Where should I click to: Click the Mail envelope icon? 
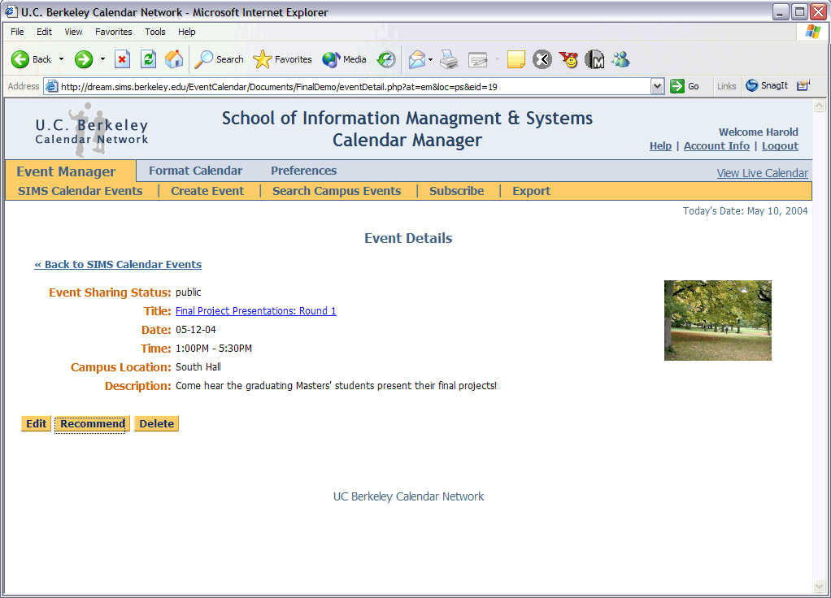[417, 59]
